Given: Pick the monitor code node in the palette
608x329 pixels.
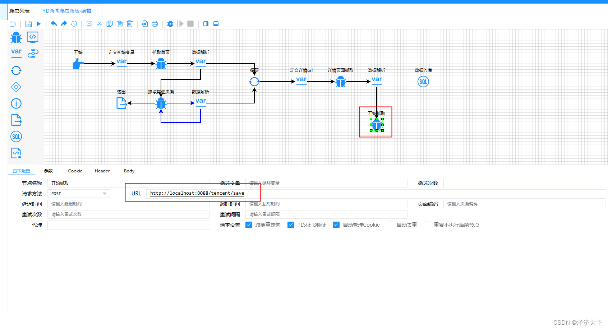Looking at the screenshot, I should click(x=33, y=37).
